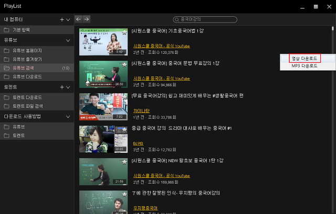Open folder icon of 유튜브 홈페이지

click(x=7, y=51)
